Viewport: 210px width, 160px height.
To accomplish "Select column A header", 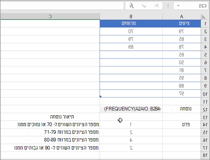I will click(182, 17).
